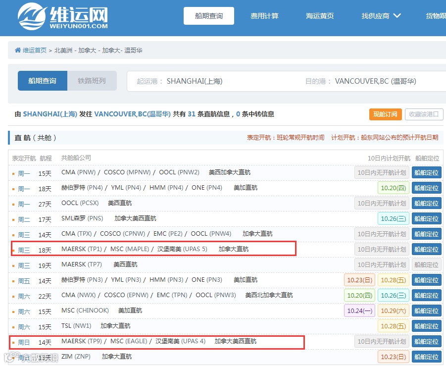Click SML森罗 (PNS) carrier text
This screenshot has height=366, width=446.
click(x=82, y=218)
